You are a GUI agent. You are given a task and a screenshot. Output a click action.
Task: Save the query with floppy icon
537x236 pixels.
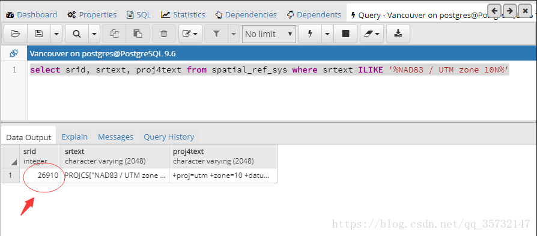tap(40, 34)
